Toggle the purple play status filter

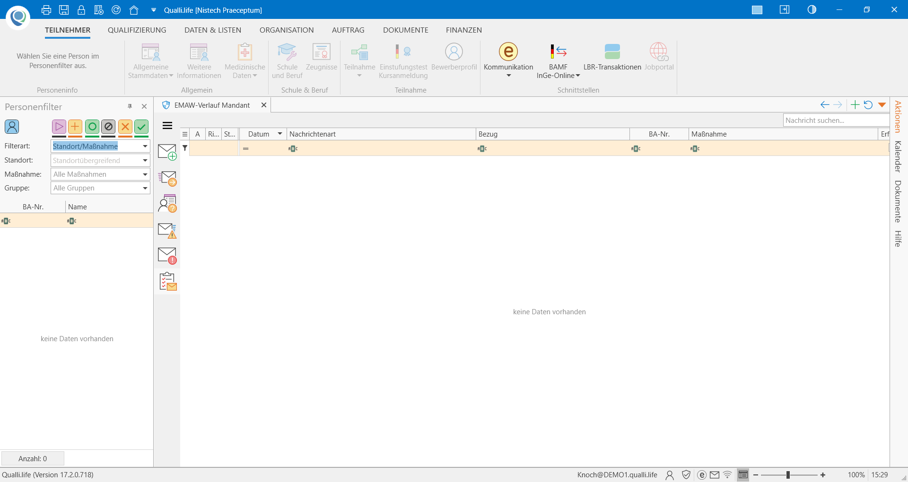(x=59, y=127)
